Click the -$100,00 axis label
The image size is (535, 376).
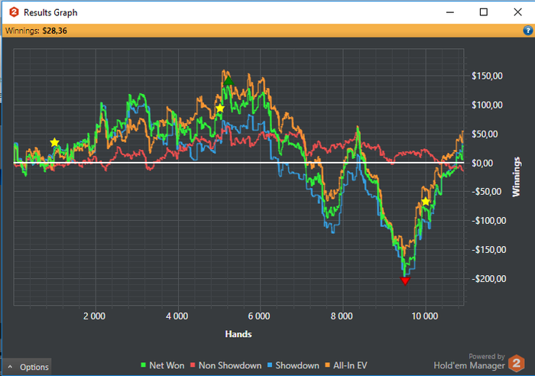pyautogui.click(x=489, y=221)
